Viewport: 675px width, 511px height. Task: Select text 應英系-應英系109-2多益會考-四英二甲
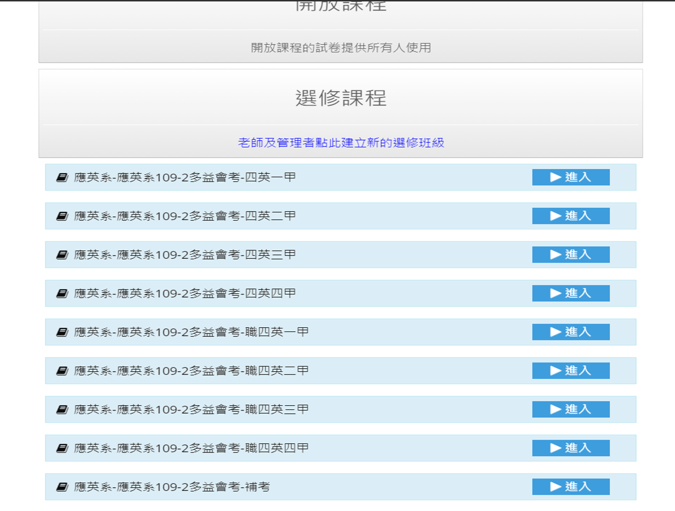click(x=185, y=216)
